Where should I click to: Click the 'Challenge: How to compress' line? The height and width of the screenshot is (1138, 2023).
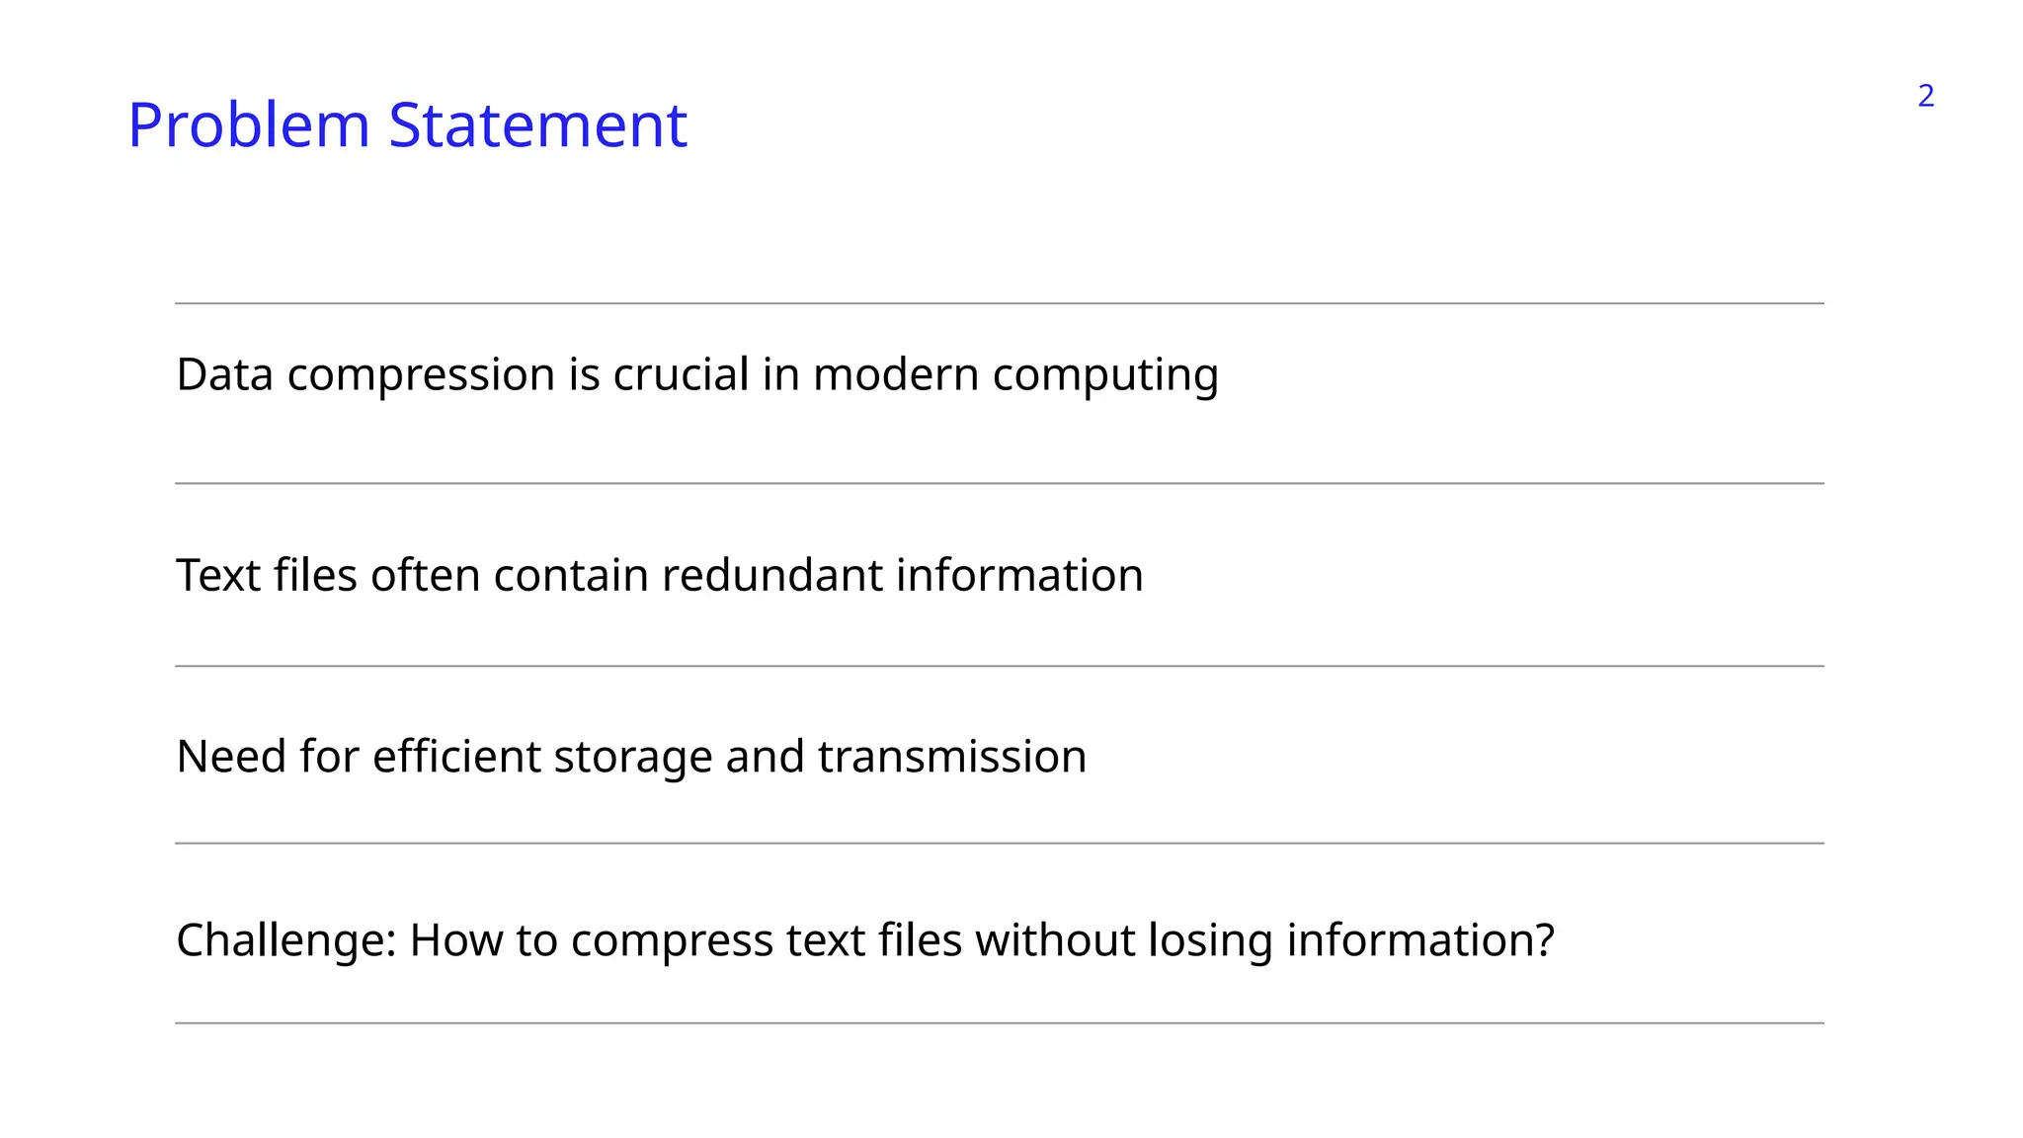[x=864, y=939]
